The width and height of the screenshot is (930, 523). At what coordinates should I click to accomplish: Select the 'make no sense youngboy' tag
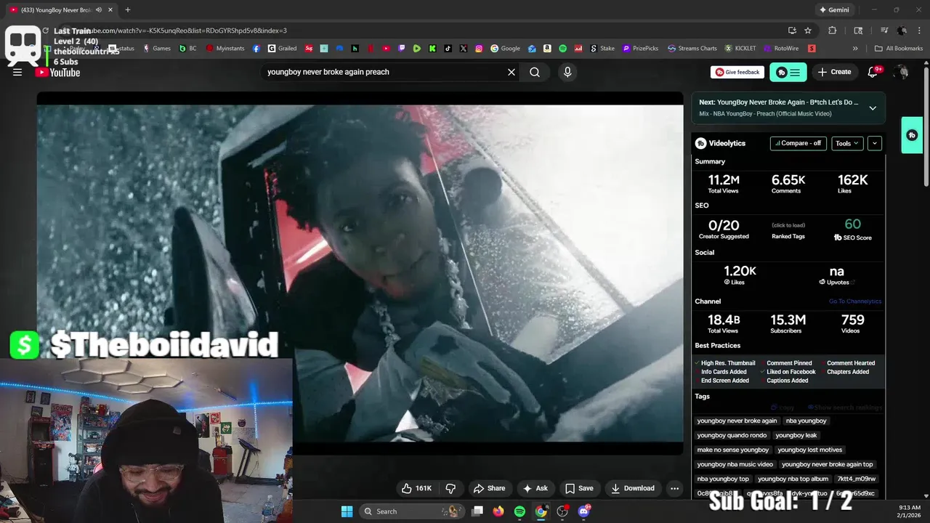tap(732, 450)
